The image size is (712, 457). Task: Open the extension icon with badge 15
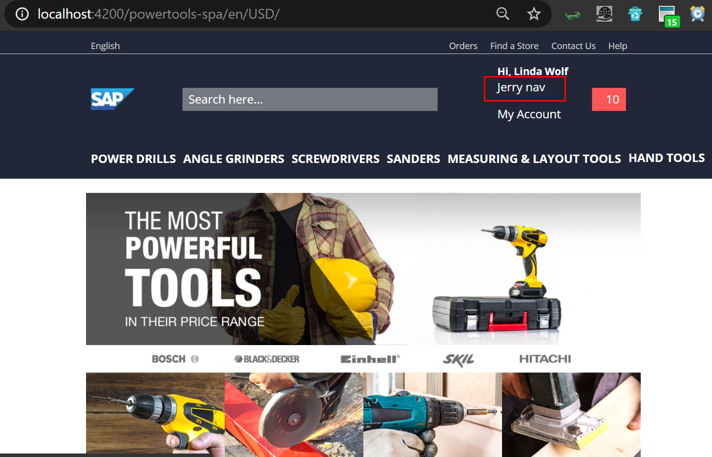pyautogui.click(x=669, y=16)
